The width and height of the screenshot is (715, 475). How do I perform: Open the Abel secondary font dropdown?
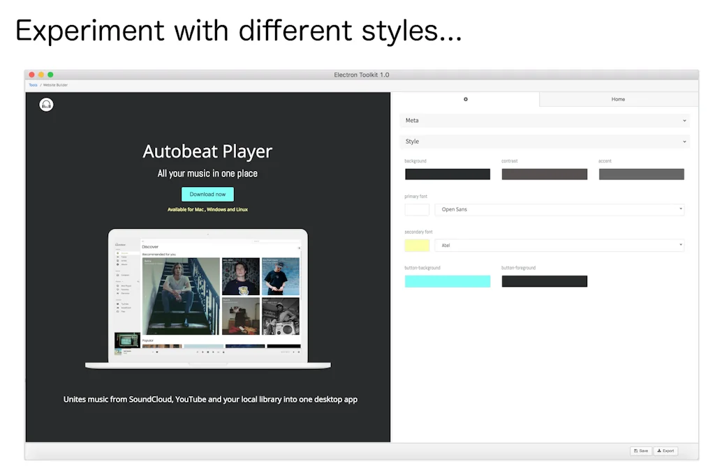(x=559, y=245)
